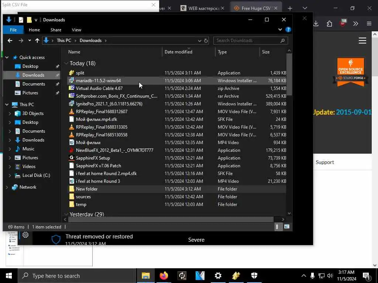Open the File menu tab
The height and width of the screenshot is (283, 378).
pos(13,30)
